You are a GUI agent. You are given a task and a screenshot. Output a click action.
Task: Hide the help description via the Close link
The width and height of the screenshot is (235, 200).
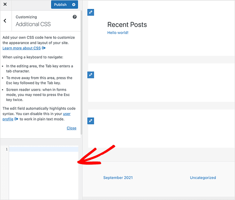(71, 128)
